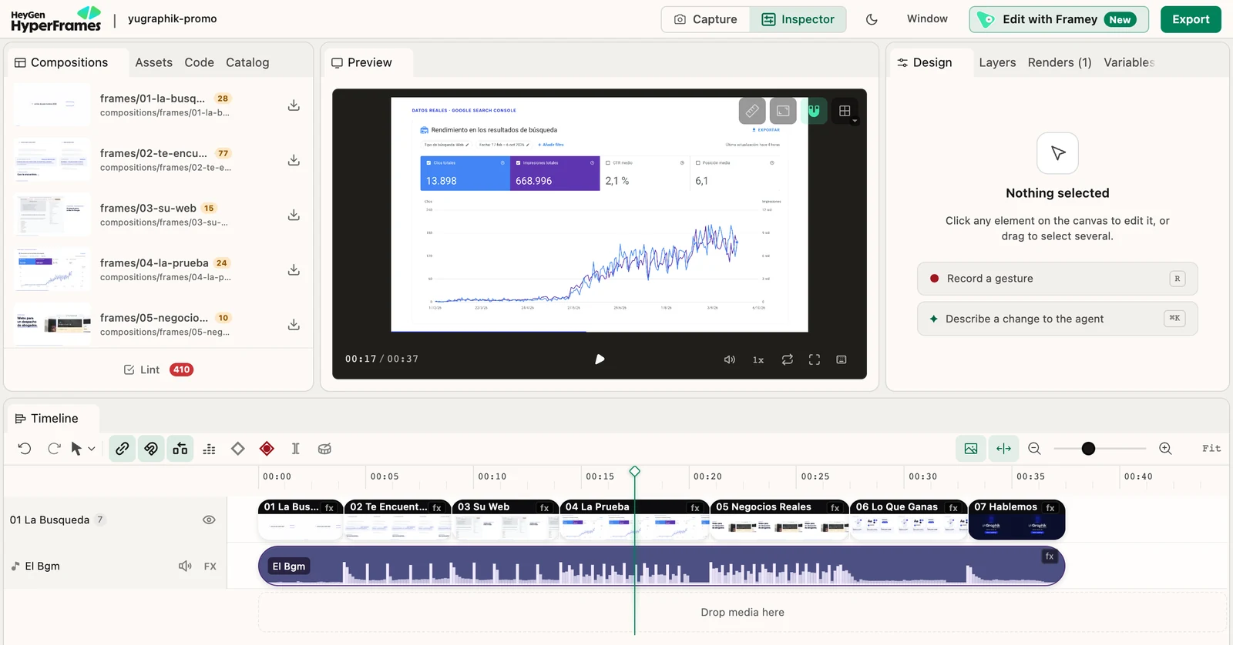Image resolution: width=1233 pixels, height=645 pixels.
Task: Click the red keyframe diamond icon
Action: [x=267, y=449]
